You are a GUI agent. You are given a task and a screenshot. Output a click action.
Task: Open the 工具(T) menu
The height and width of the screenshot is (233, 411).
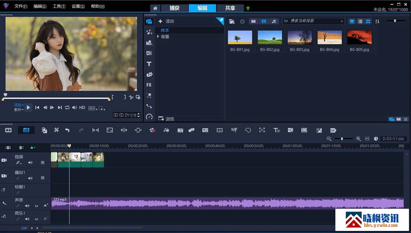[x=59, y=6]
